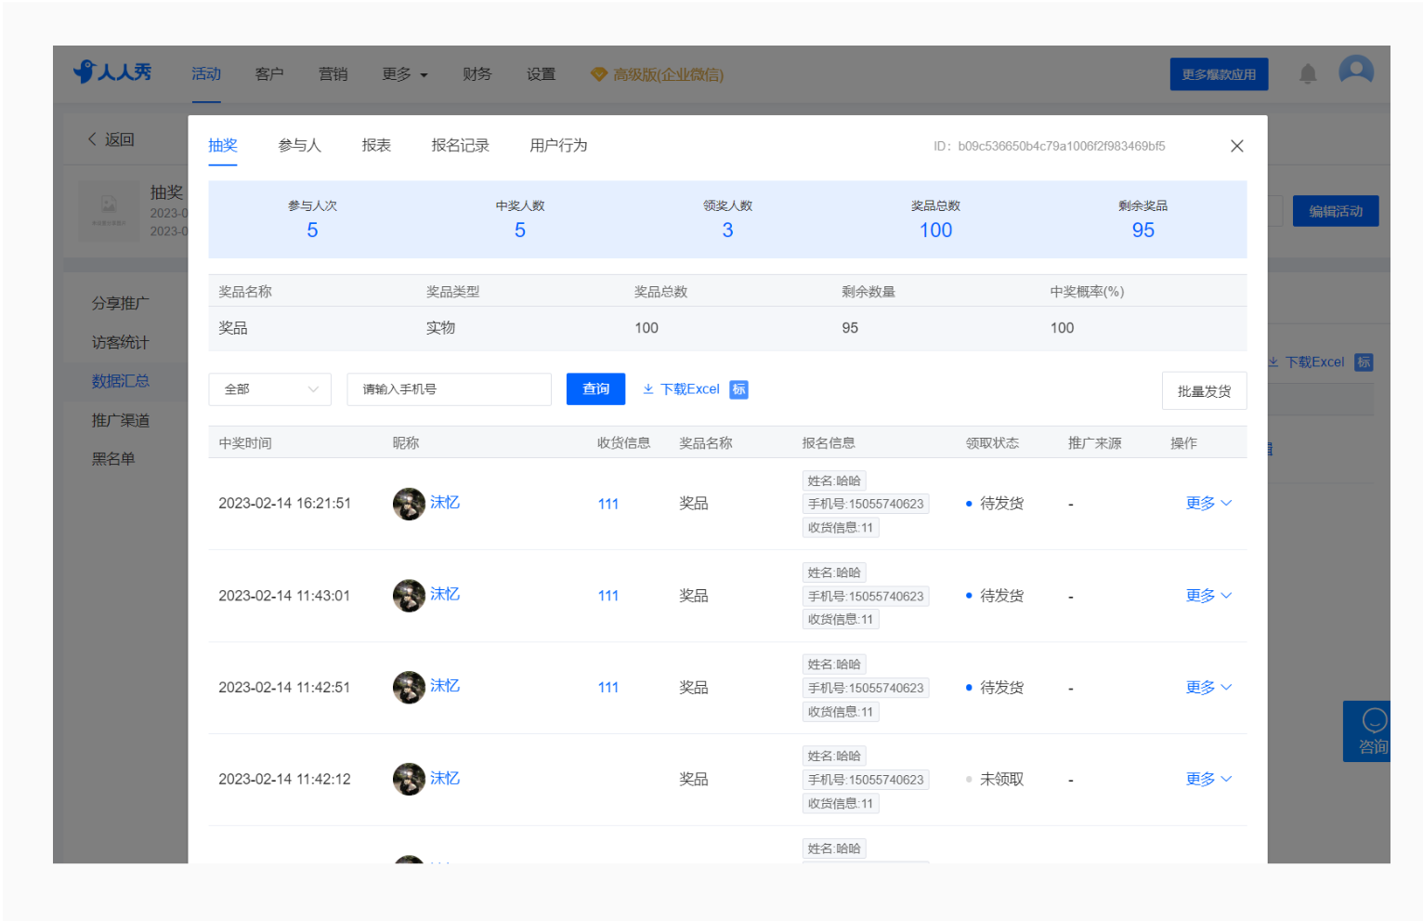Click the phone number input field

449,389
